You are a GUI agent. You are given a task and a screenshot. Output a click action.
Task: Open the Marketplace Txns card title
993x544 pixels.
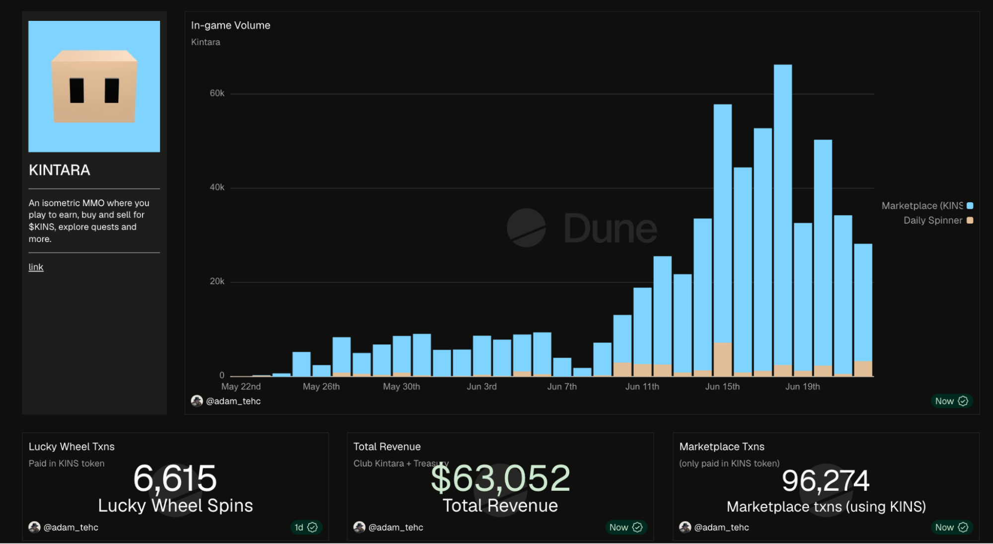722,447
